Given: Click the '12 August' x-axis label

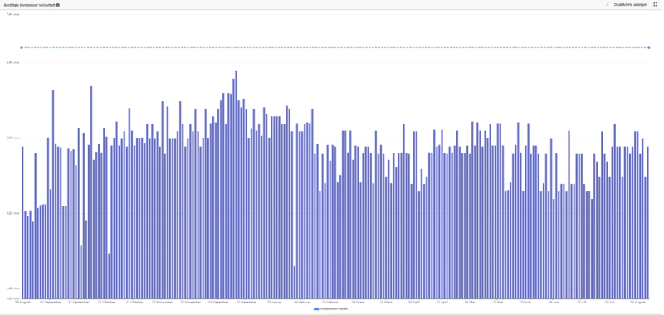Looking at the screenshot, I should point(637,303).
